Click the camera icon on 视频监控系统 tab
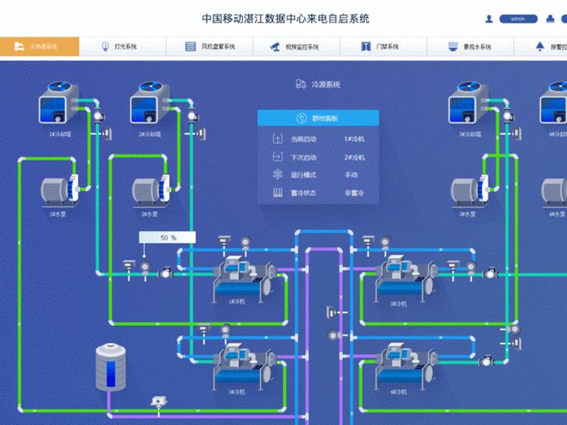 (x=275, y=47)
